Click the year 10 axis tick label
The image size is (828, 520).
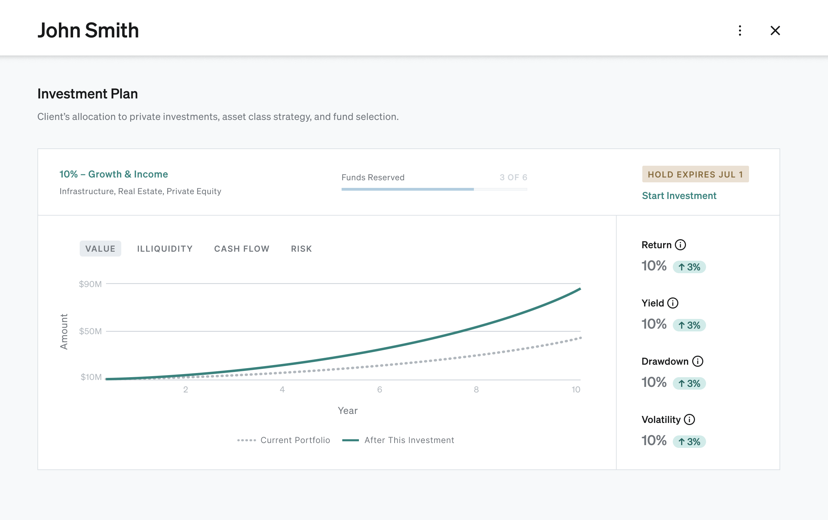576,390
